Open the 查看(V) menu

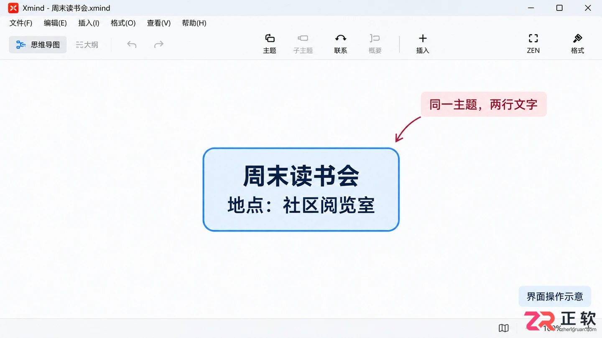click(159, 23)
